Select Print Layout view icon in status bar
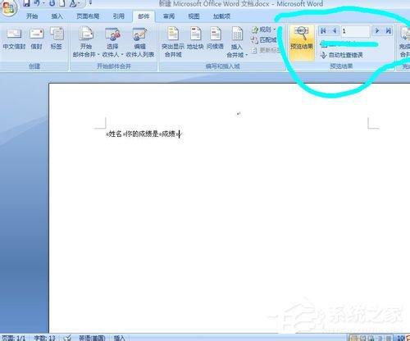The height and width of the screenshot is (341, 410). pyautogui.click(x=353, y=338)
